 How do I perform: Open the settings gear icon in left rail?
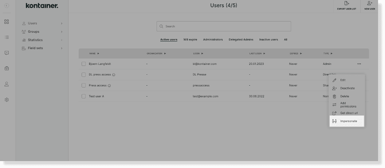pyautogui.click(x=7, y=100)
